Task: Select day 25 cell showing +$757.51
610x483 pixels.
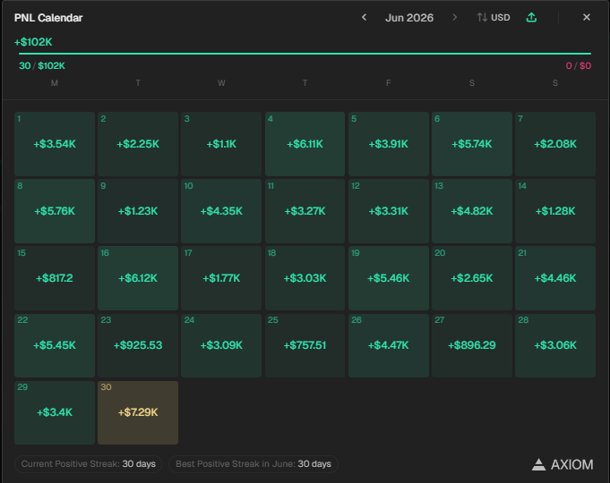Action: (305, 345)
